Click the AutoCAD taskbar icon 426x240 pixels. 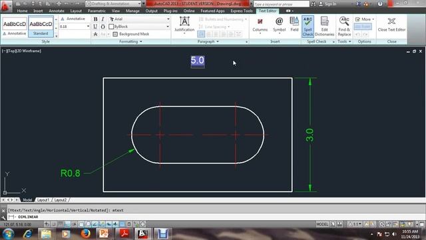point(142,234)
